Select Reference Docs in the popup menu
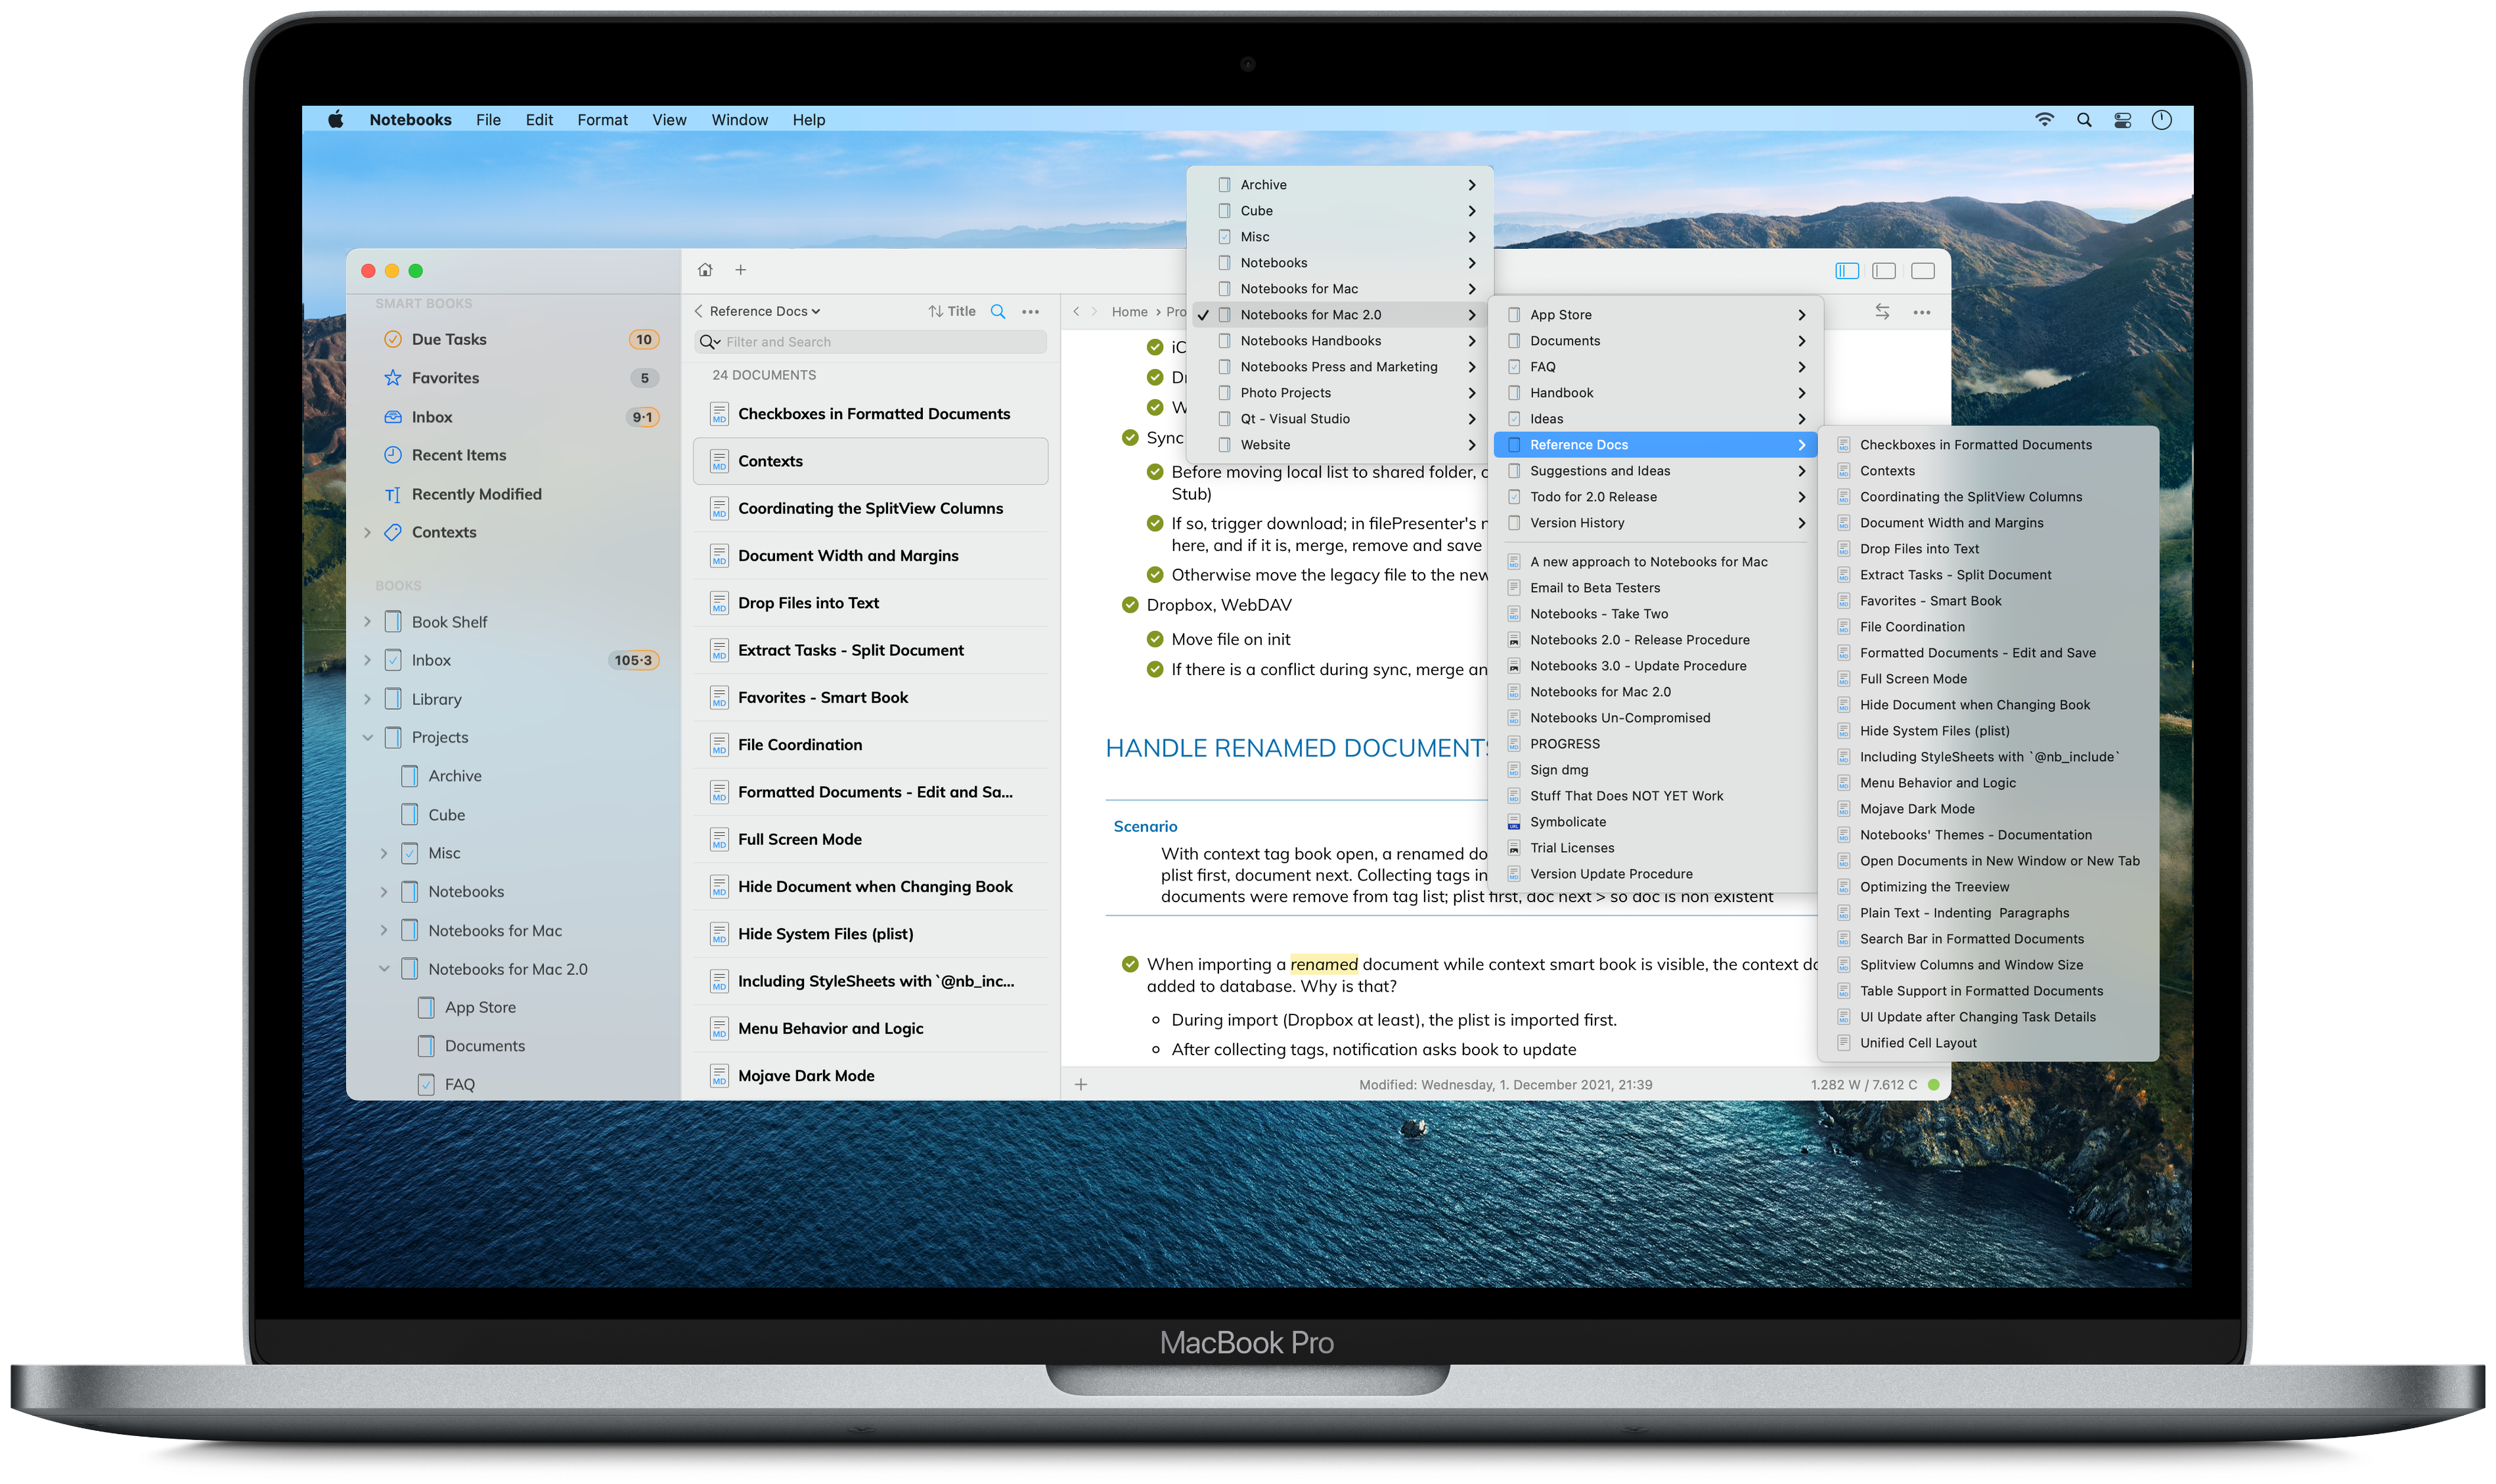The height and width of the screenshot is (1484, 2496). click(x=1654, y=445)
